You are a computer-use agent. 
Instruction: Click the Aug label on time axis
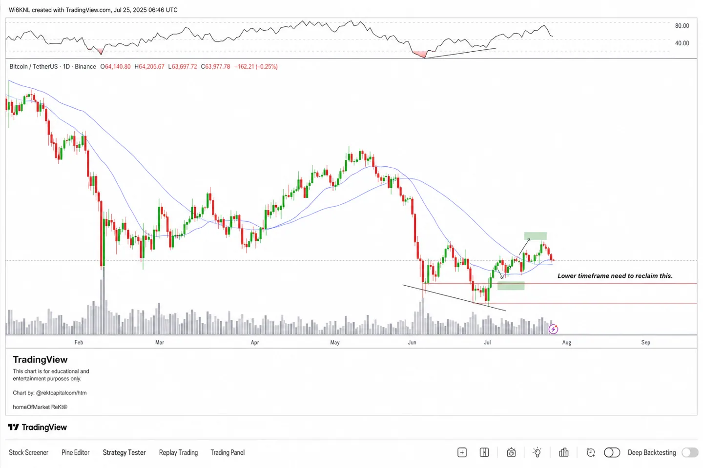pos(567,342)
